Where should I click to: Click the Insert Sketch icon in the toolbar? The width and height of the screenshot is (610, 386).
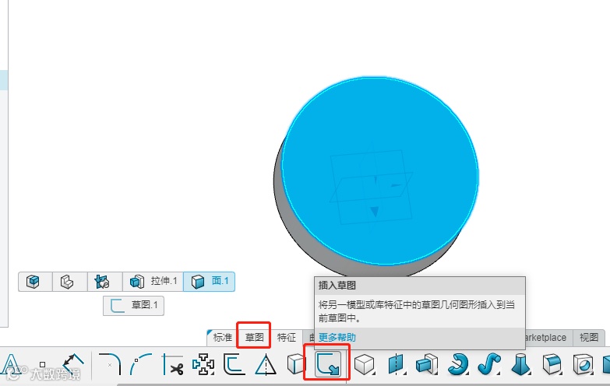tap(328, 364)
